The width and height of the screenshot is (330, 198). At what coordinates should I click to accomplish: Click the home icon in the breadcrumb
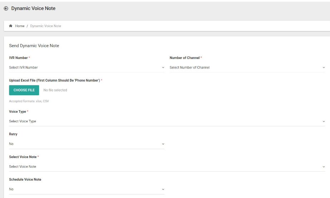click(x=10, y=26)
